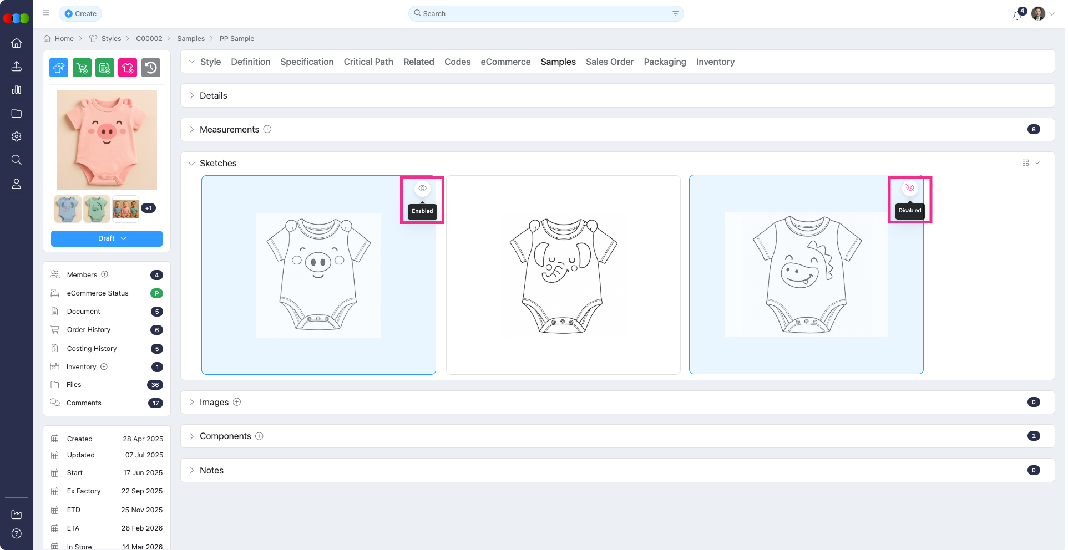
Task: Click the upload icon in left sidebar
Action: 17,67
